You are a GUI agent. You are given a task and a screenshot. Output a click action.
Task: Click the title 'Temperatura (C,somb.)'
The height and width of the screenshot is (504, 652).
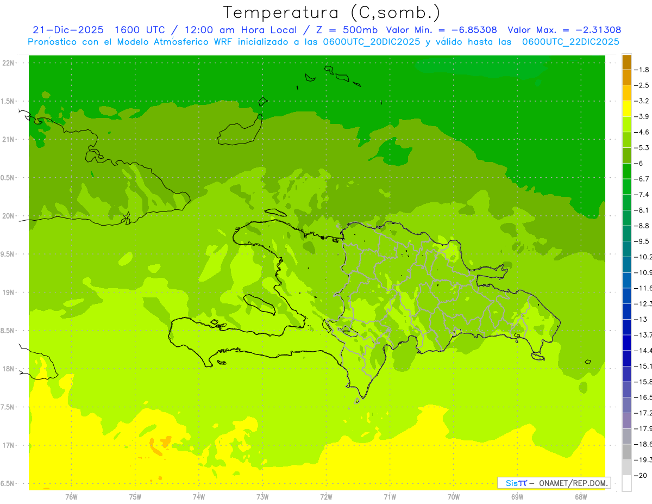[x=332, y=13]
